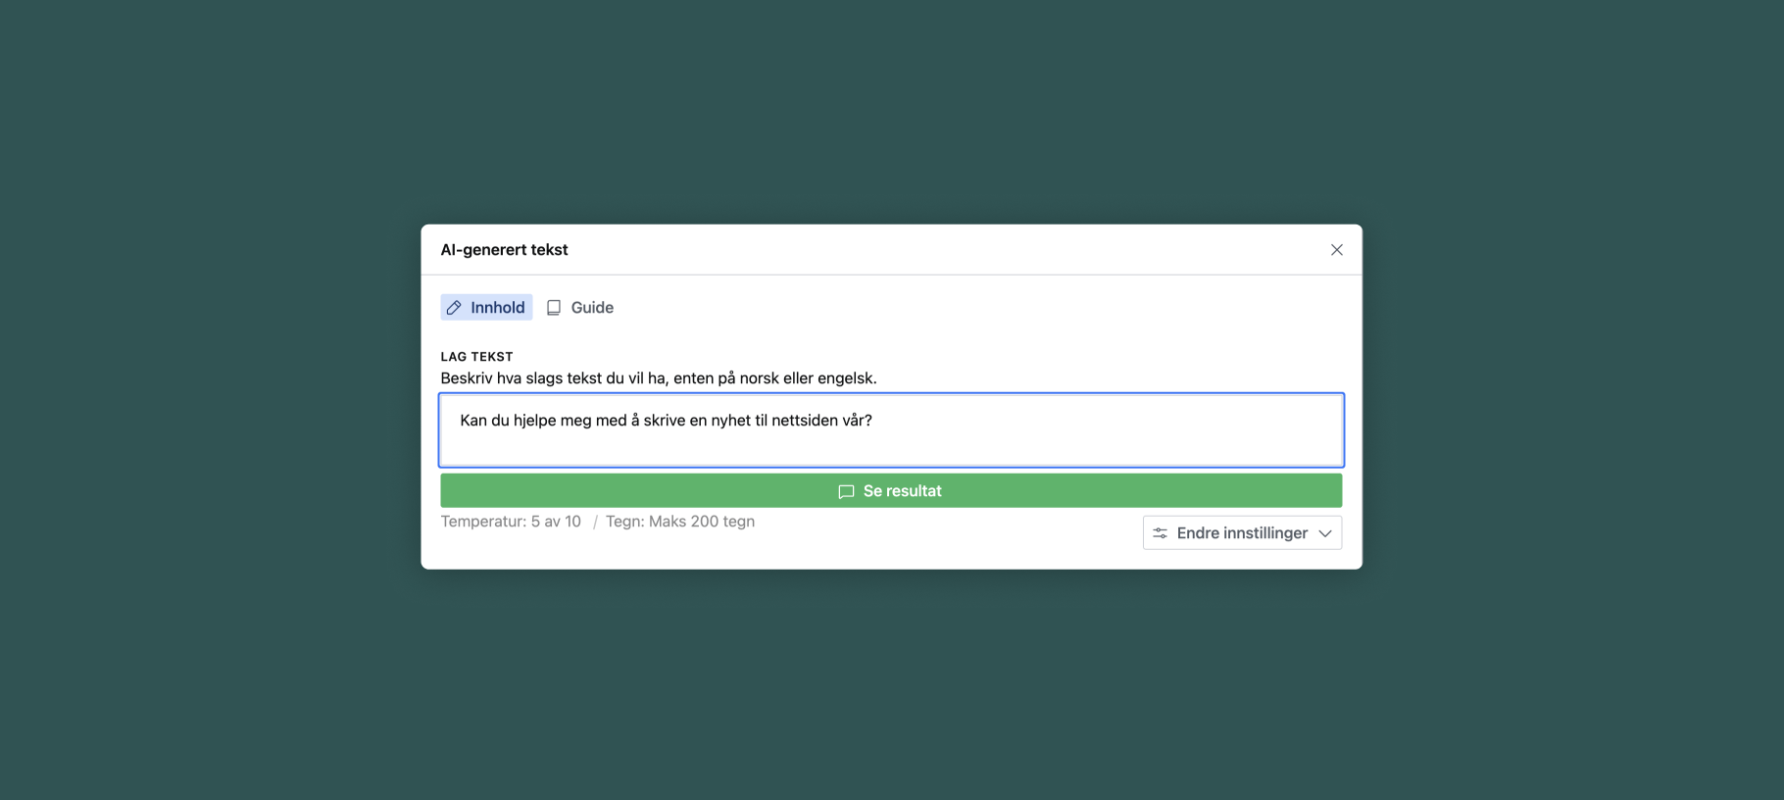Open the Guide tab
The image size is (1784, 800).
coord(580,307)
